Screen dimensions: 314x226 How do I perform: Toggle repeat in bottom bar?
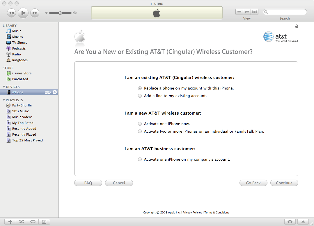[33, 222]
